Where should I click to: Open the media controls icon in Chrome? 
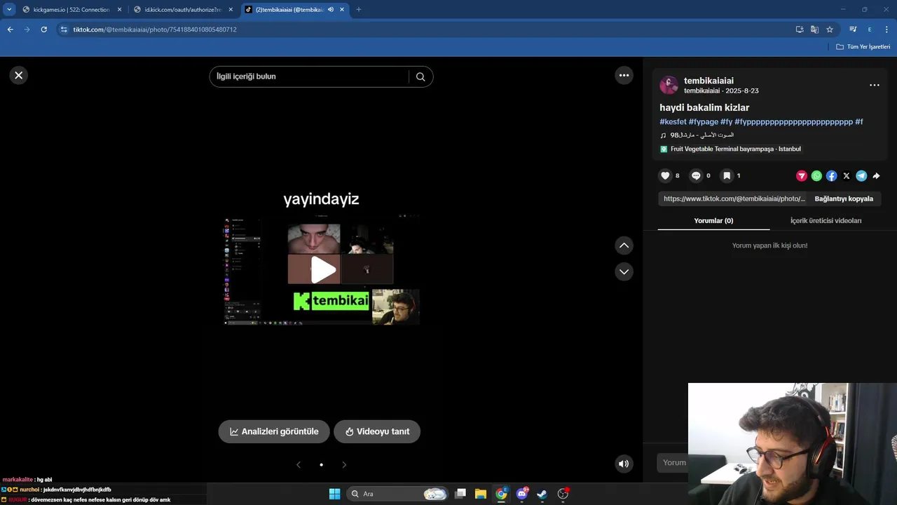coord(853,29)
